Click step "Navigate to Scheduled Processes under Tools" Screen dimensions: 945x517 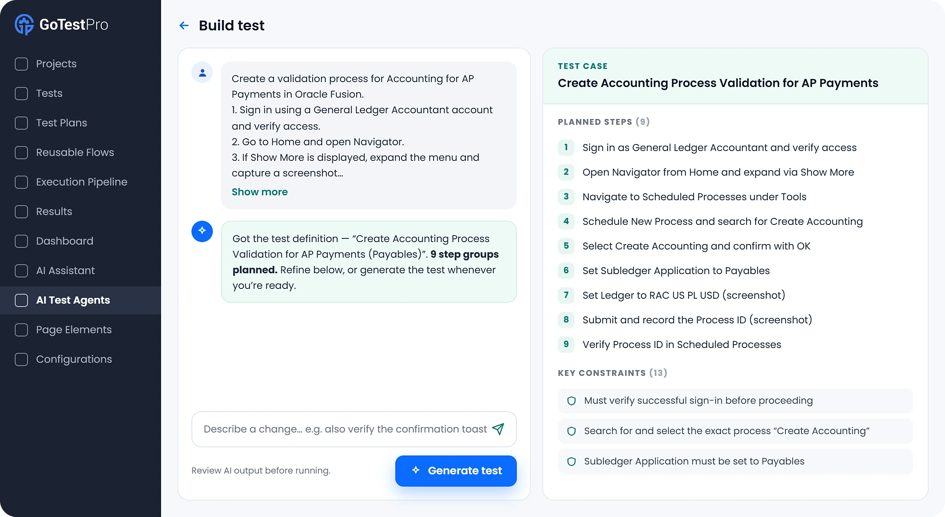(x=694, y=197)
